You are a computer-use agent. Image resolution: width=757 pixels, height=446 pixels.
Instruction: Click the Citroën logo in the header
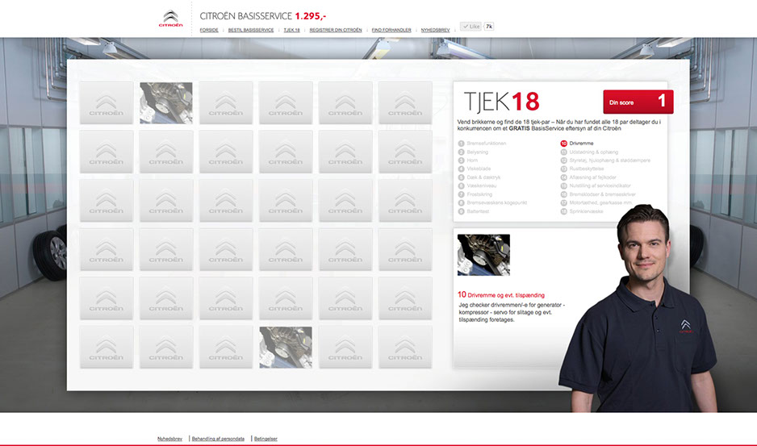[171, 19]
